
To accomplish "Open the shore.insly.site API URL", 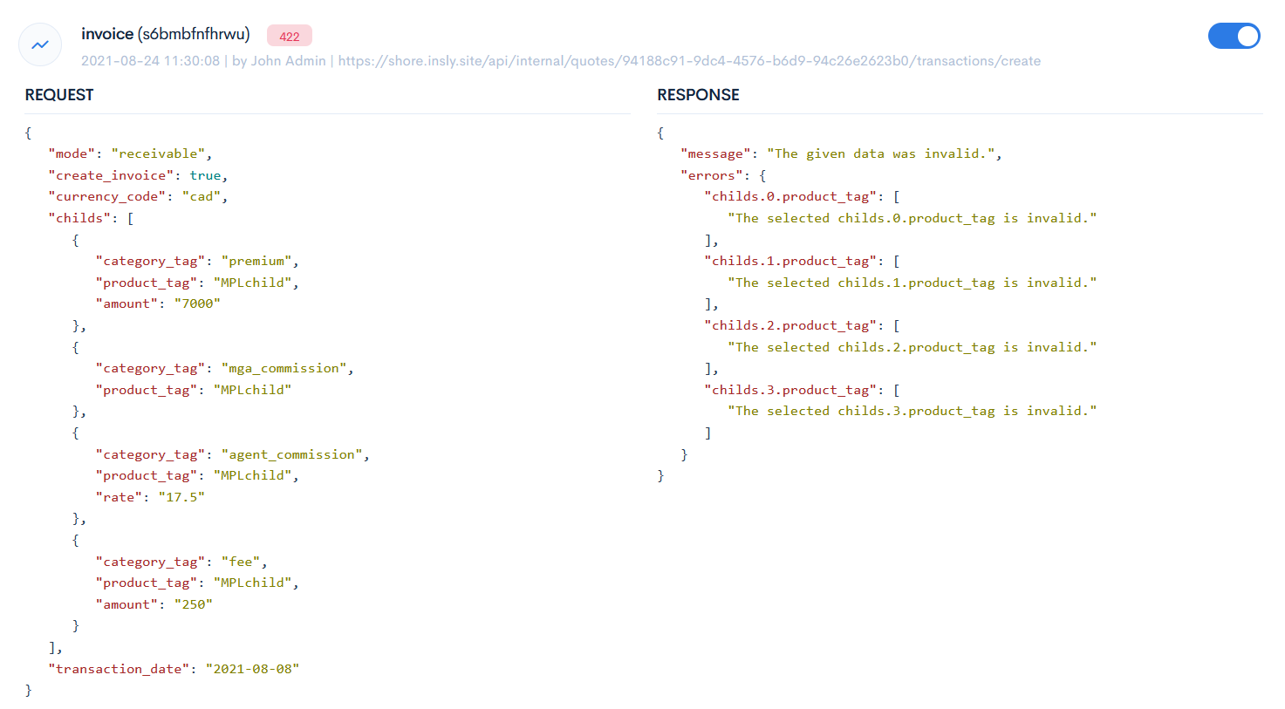I will point(688,61).
